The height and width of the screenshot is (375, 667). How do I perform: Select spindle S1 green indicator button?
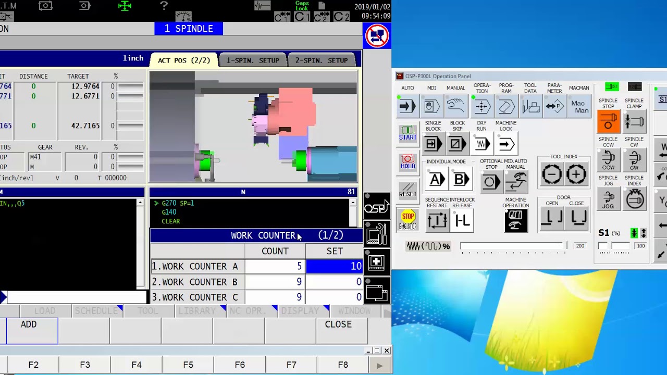tap(612, 86)
